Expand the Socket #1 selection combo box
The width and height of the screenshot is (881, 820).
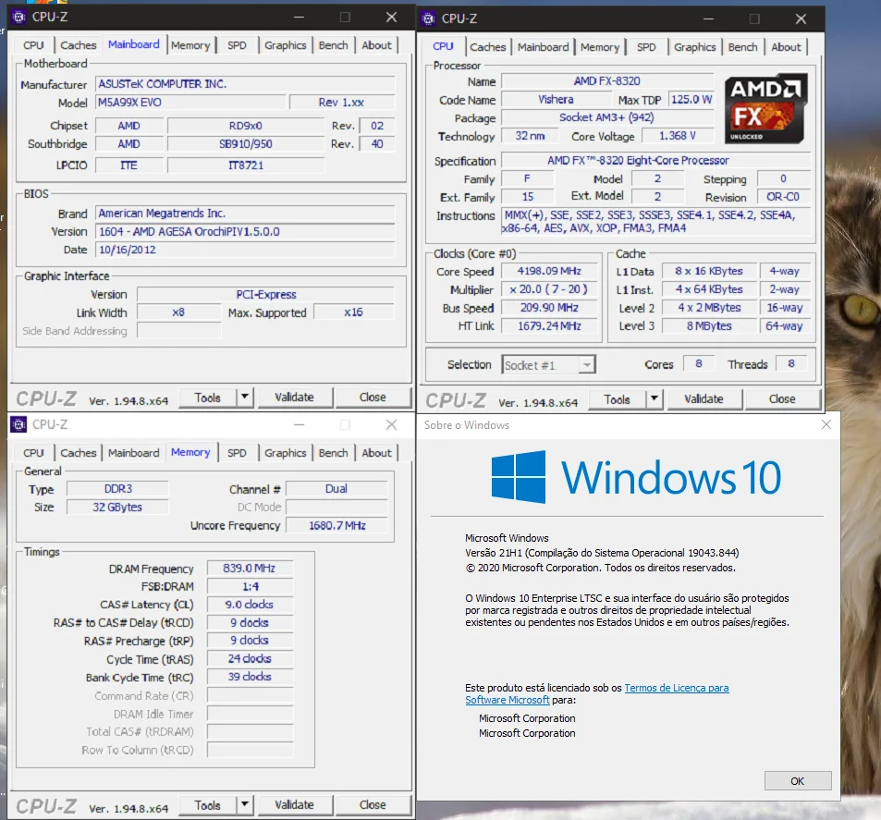[x=548, y=365]
